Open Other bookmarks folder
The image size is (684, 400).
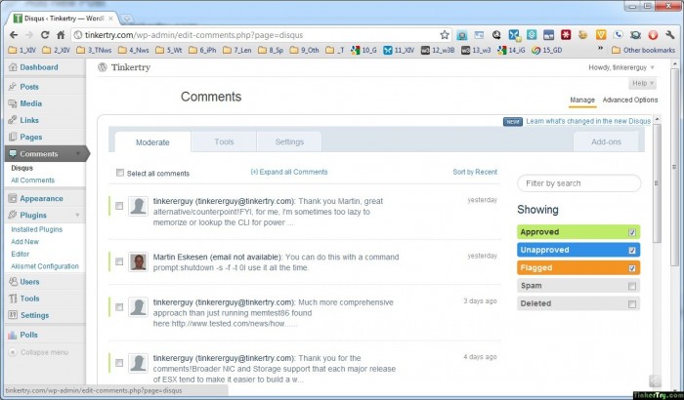pyautogui.click(x=643, y=50)
